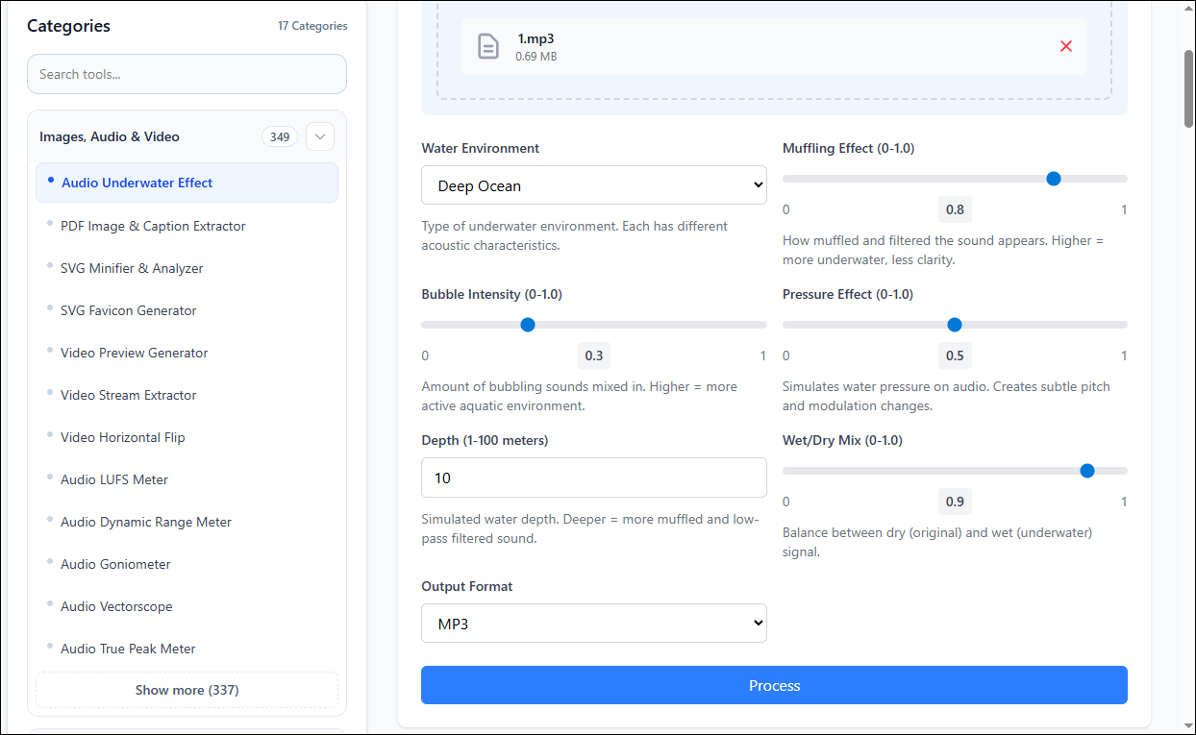Open the Audio LUFS Meter tool
The height and width of the screenshot is (735, 1196).
pos(114,479)
